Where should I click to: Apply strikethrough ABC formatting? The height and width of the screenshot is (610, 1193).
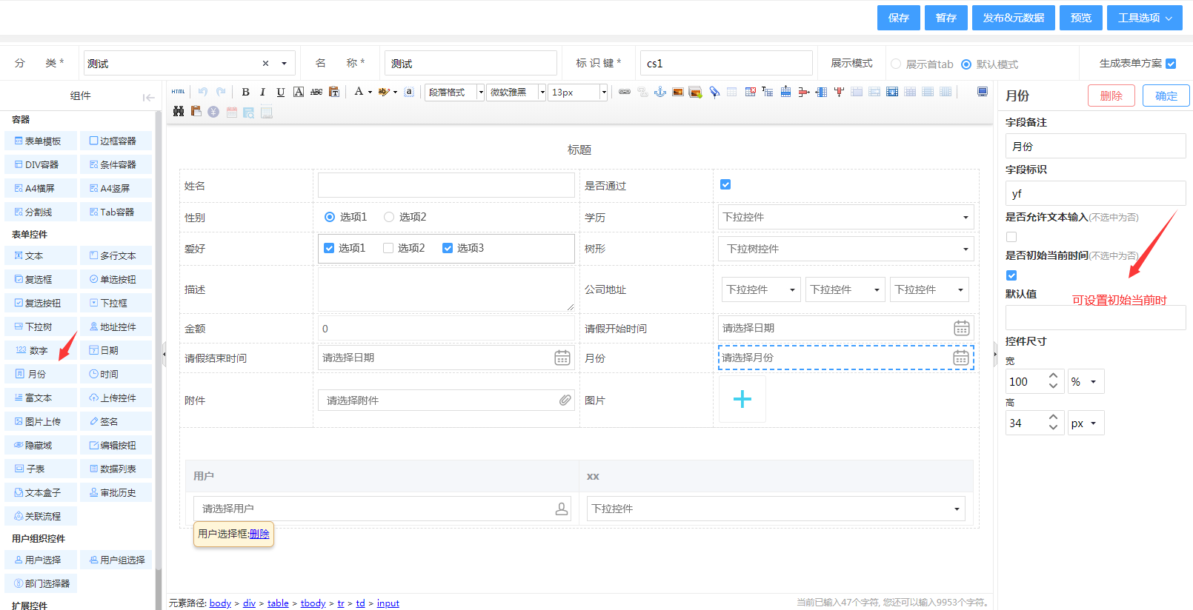[x=316, y=92]
